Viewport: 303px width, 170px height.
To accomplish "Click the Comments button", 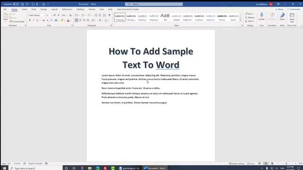I will tap(294, 9).
